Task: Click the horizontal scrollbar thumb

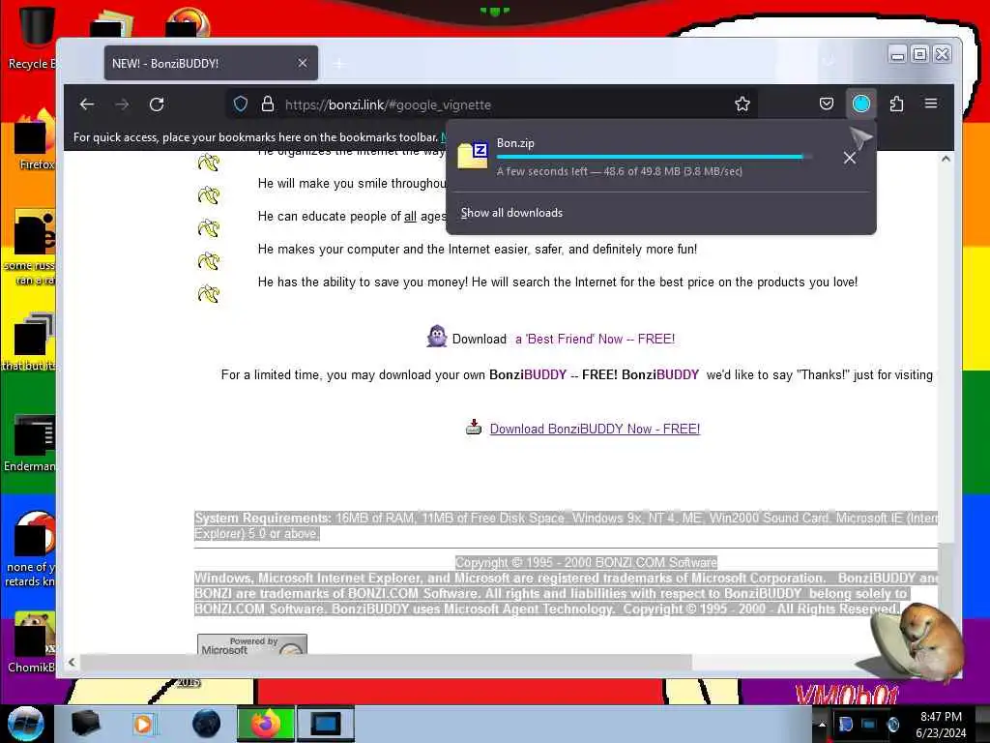Action: pos(386,662)
